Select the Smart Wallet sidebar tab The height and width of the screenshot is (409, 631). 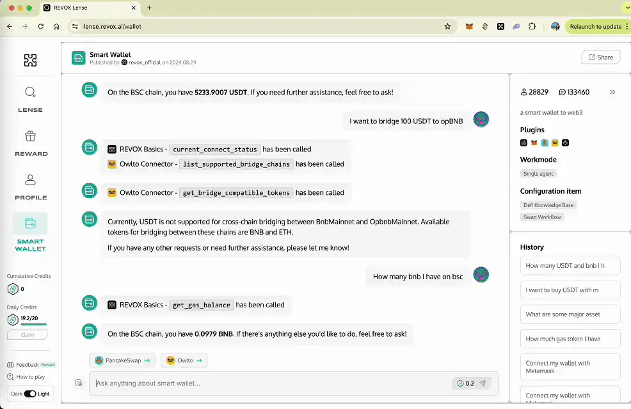(31, 233)
